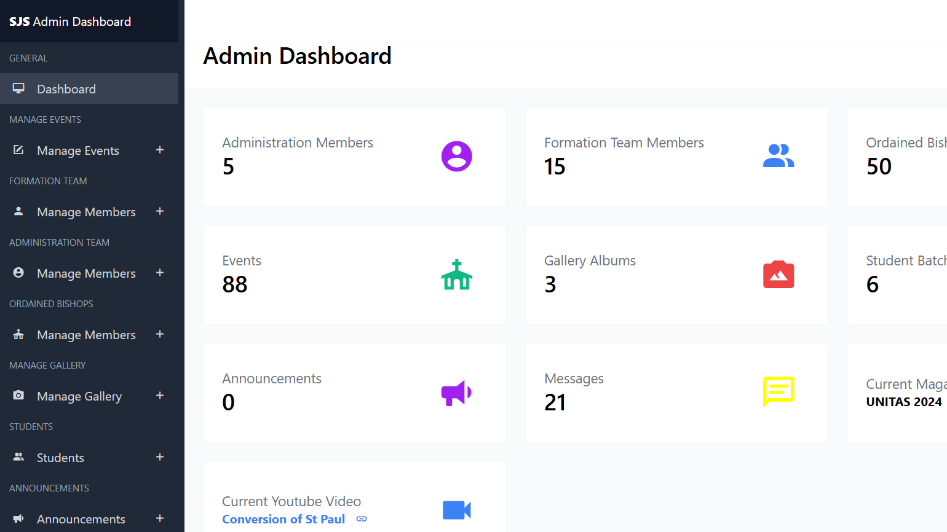The height and width of the screenshot is (532, 947).
Task: Open Students in the sidebar menu
Action: point(89,457)
